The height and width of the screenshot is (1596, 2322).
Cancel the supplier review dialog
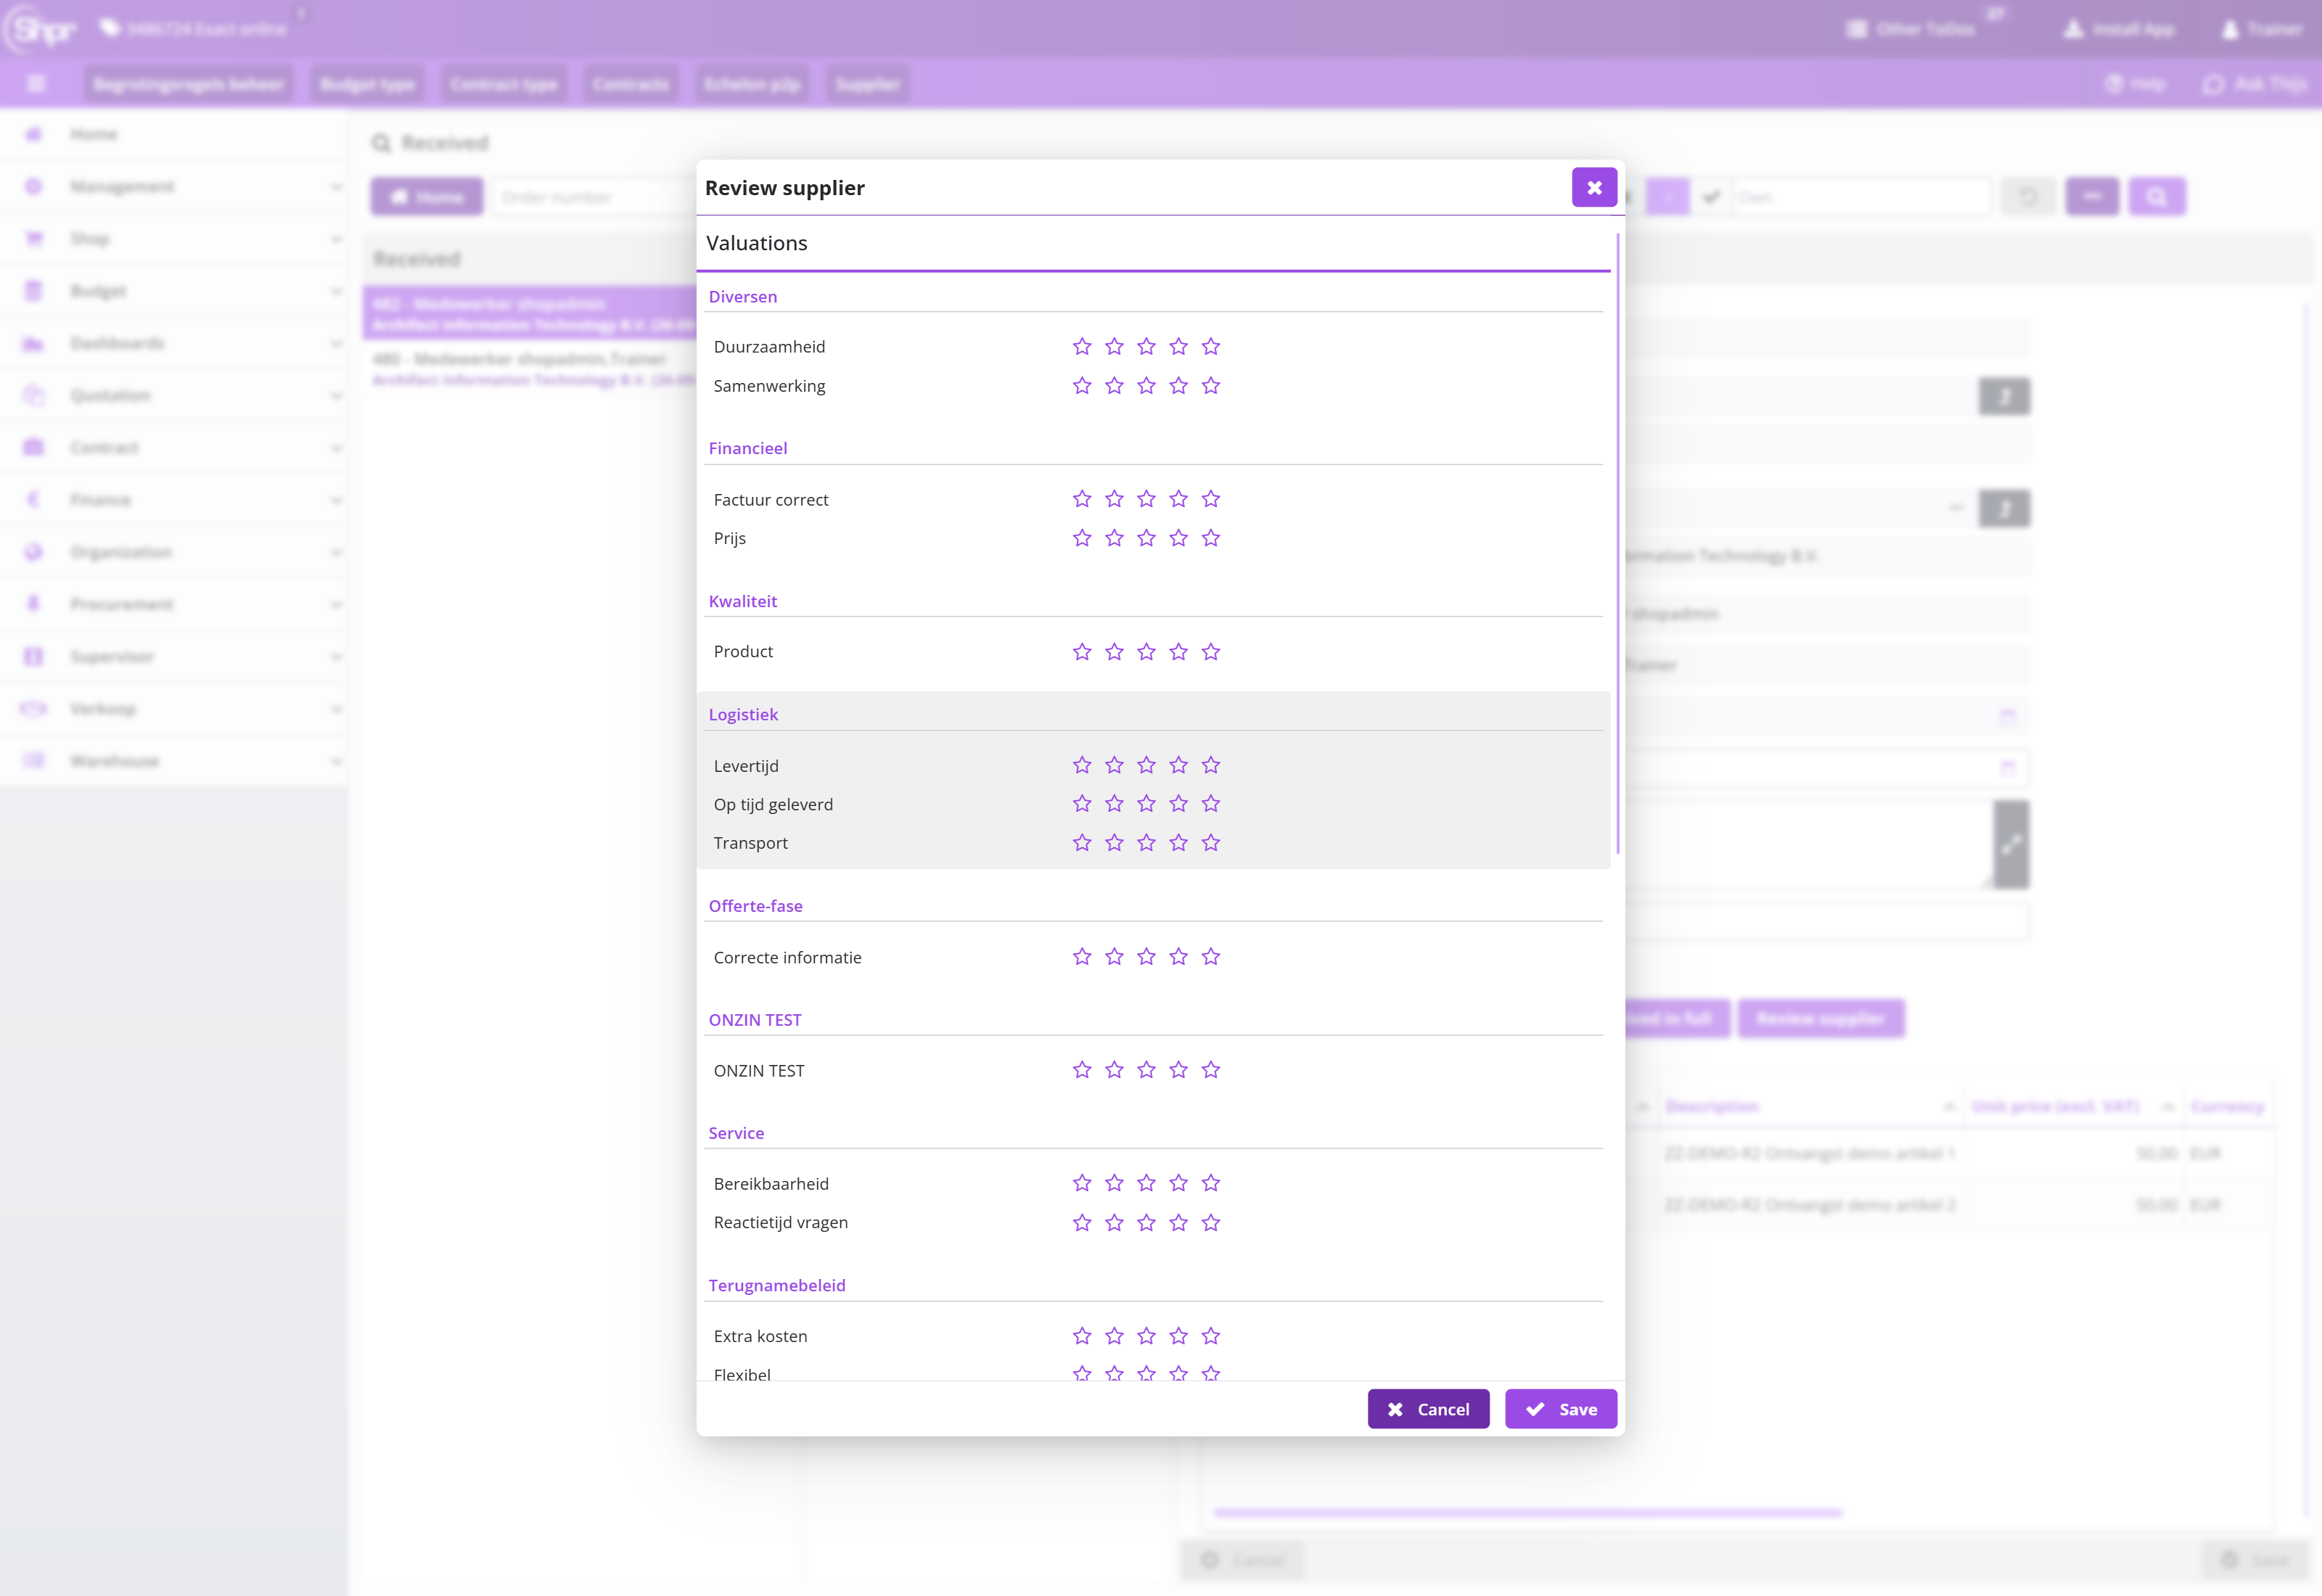[1428, 1409]
